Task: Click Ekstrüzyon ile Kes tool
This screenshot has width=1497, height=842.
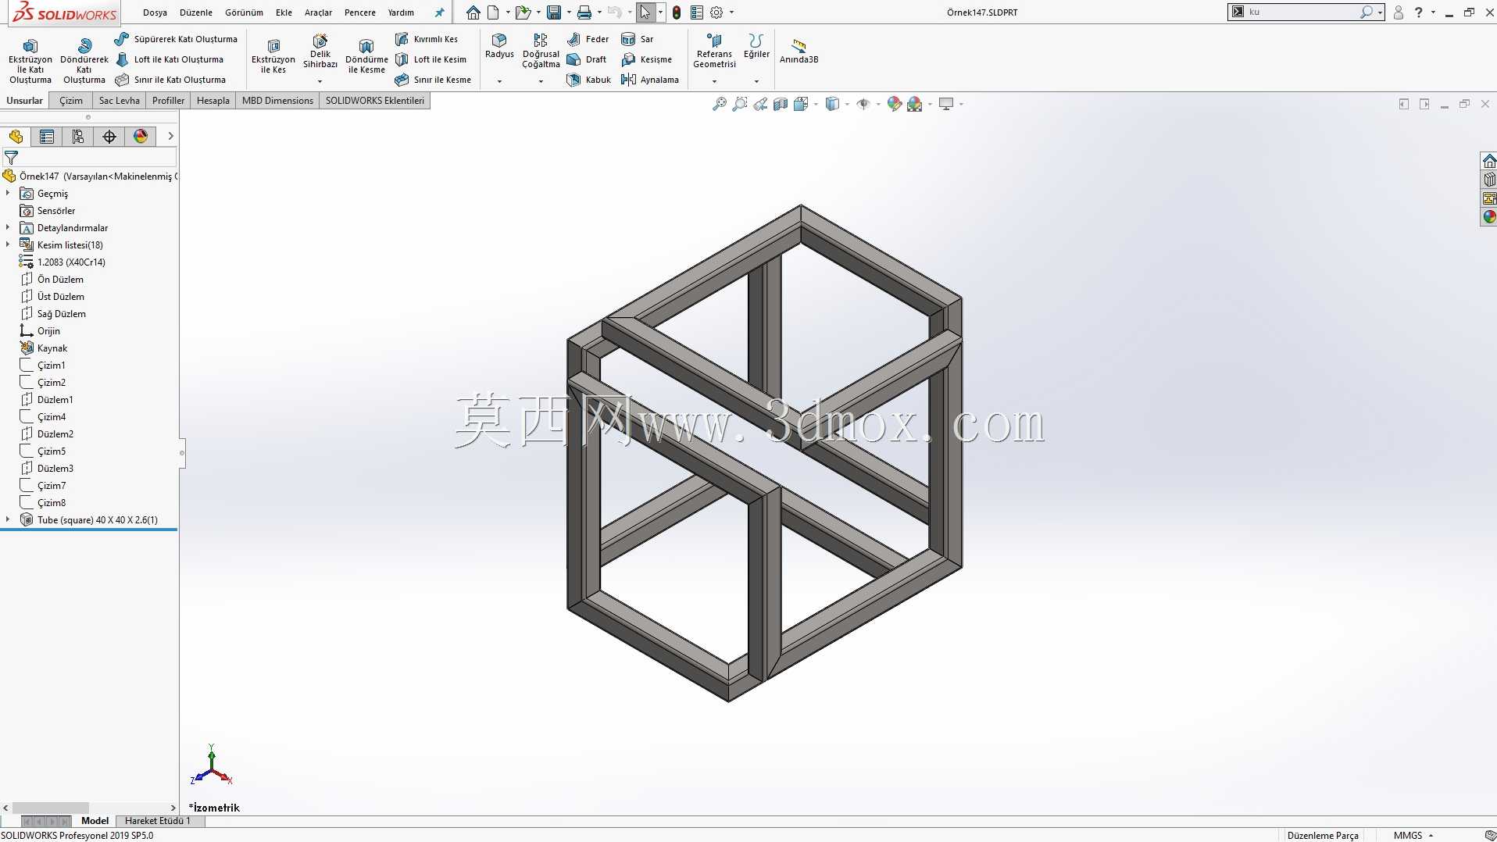Action: tap(273, 56)
